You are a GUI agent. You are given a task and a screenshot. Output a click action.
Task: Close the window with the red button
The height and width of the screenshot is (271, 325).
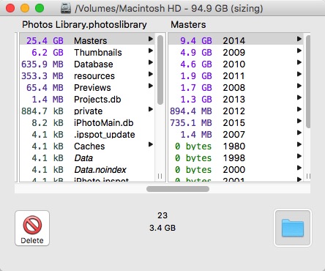pos(10,8)
